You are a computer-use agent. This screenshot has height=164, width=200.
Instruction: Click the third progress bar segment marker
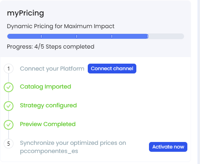tap(112, 36)
